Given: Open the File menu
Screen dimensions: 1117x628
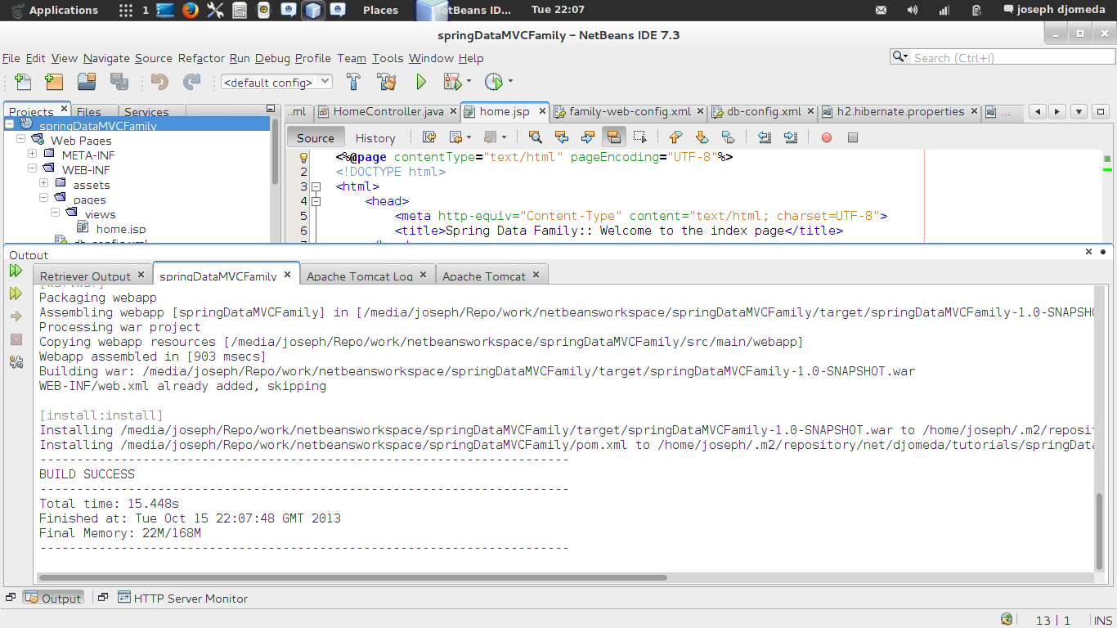Looking at the screenshot, I should 11,58.
